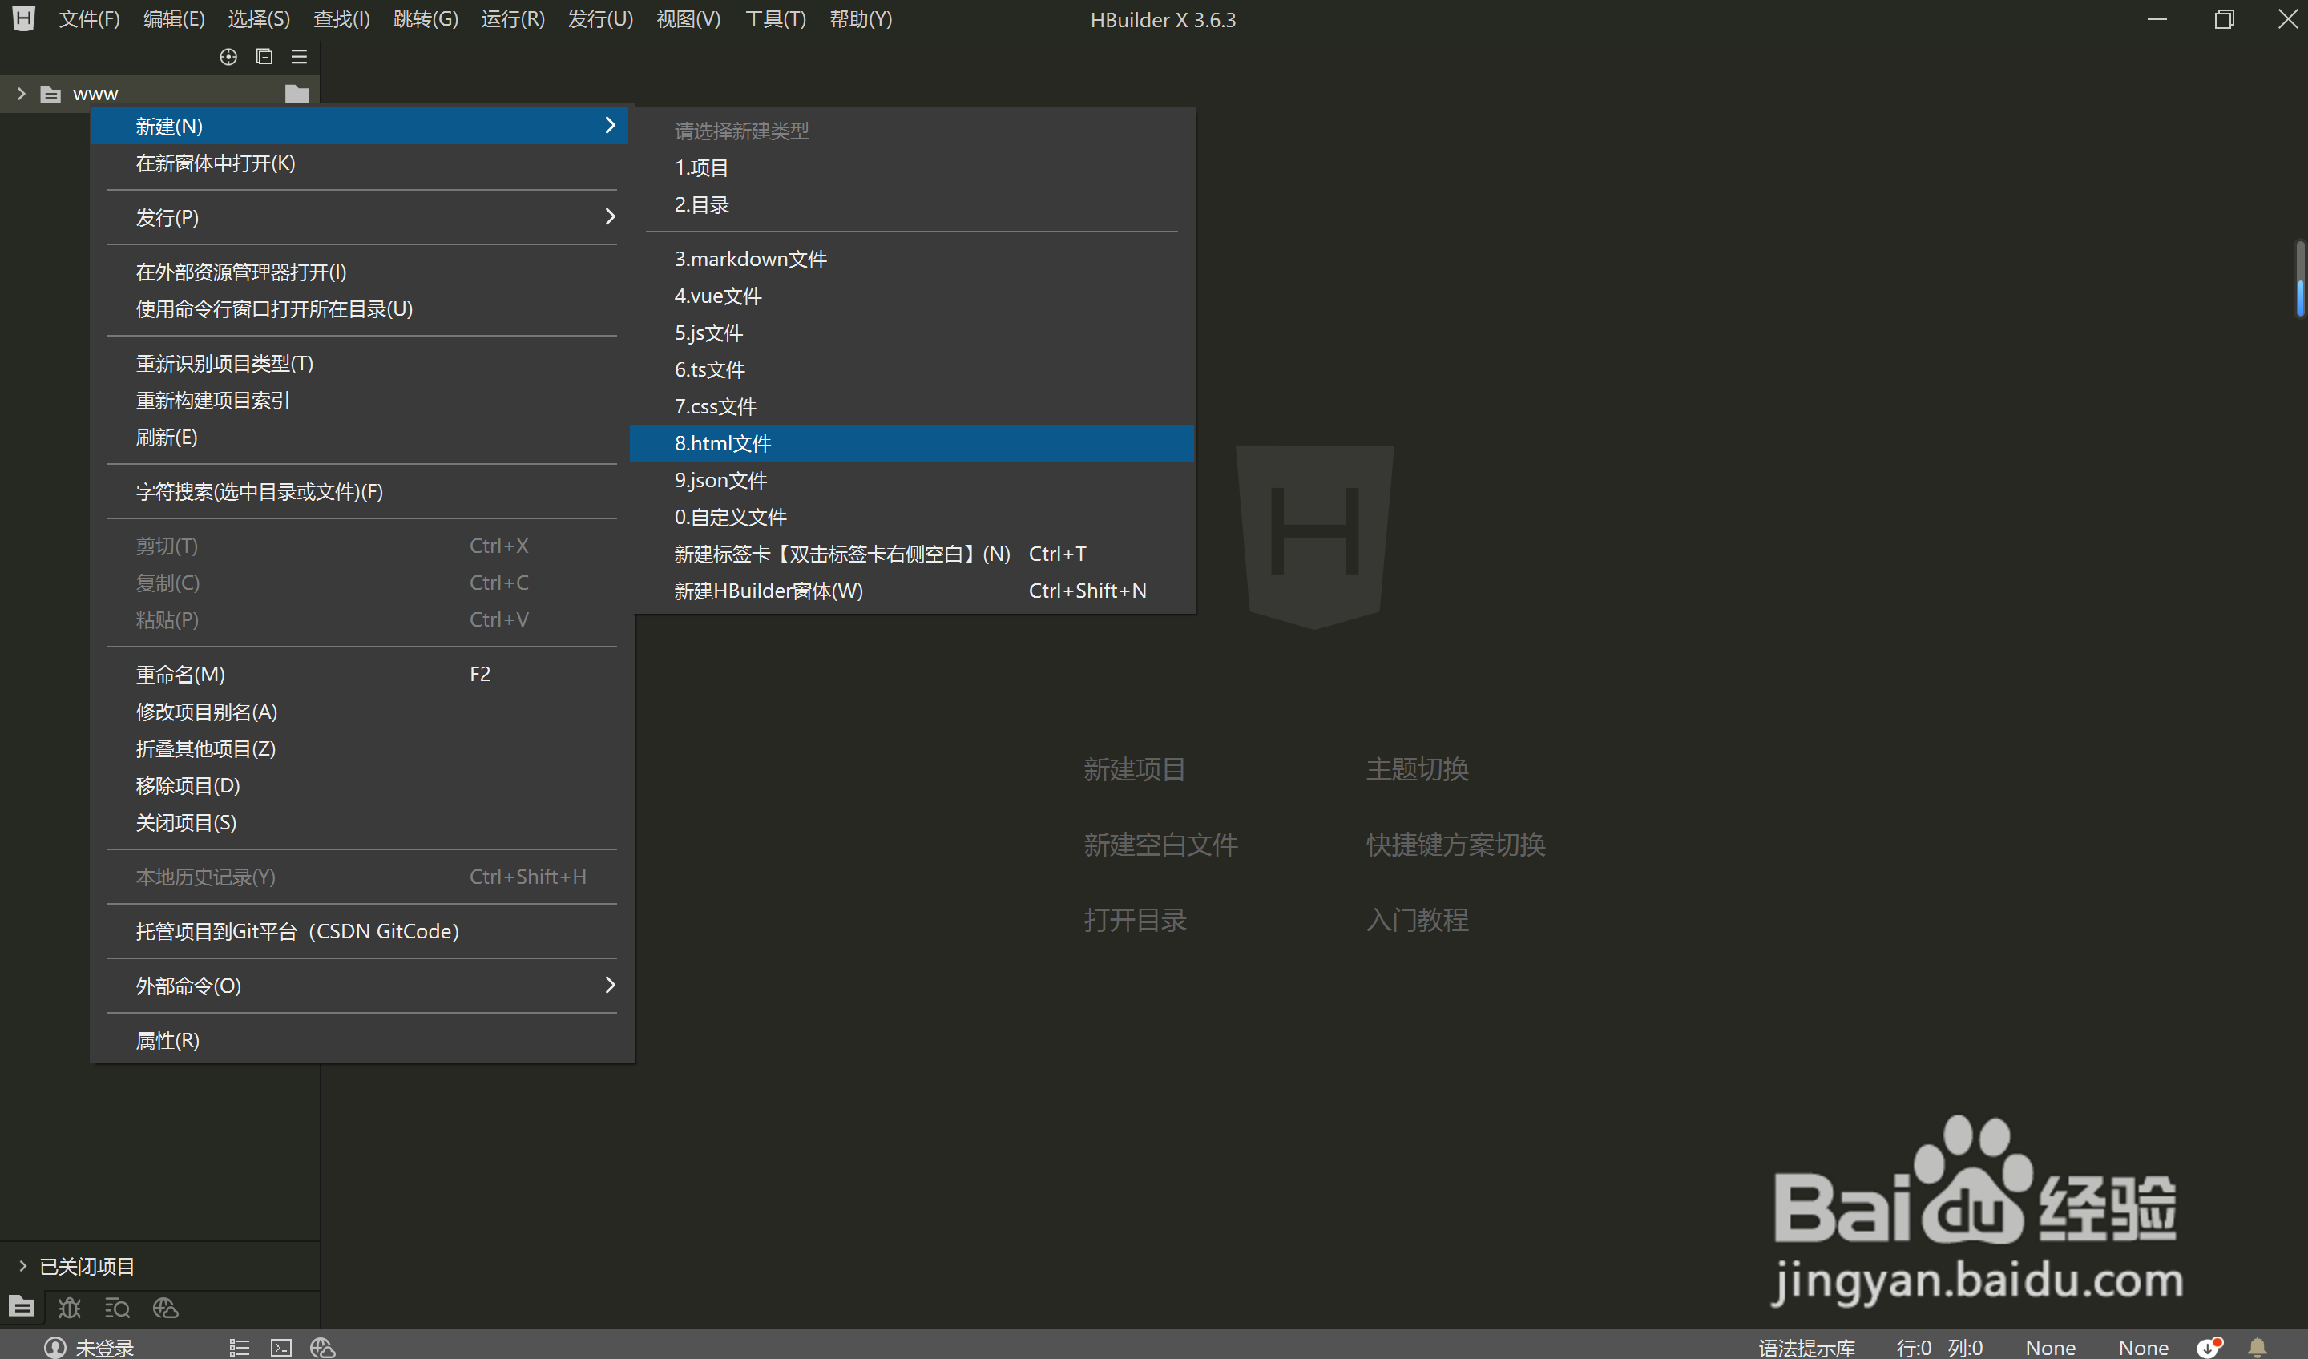Open the hamburger menu icon in project panel
This screenshot has height=1359, width=2308.
299,57
